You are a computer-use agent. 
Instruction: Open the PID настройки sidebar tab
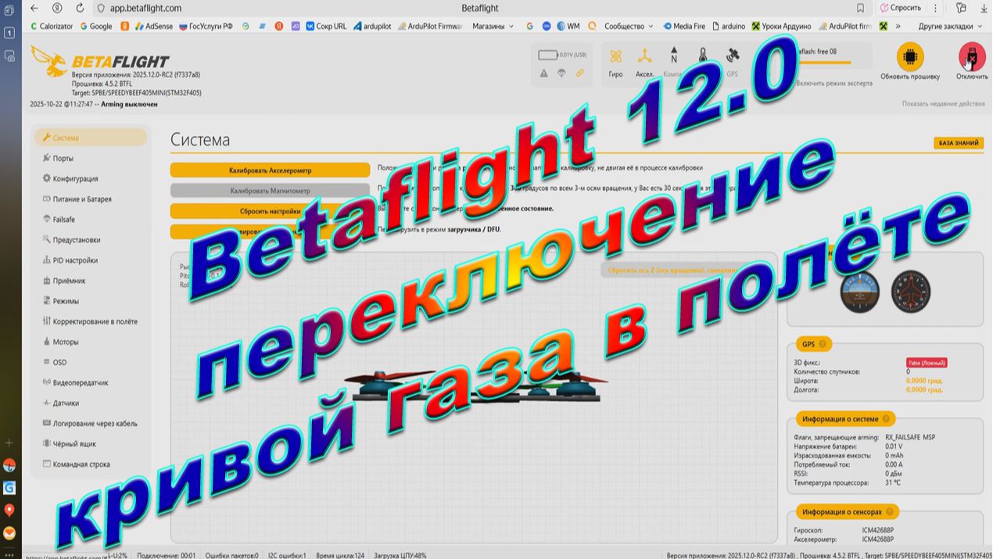pos(75,260)
